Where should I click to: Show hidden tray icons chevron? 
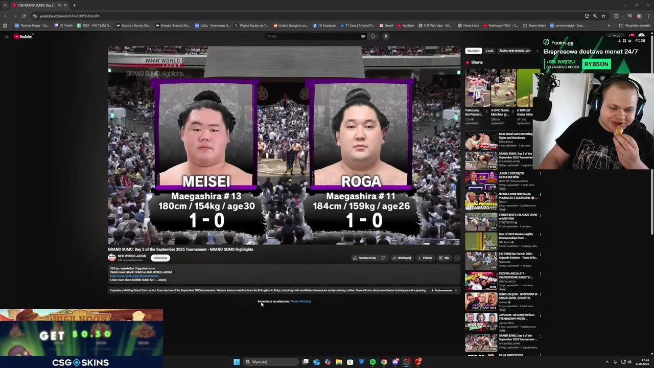click(607, 362)
